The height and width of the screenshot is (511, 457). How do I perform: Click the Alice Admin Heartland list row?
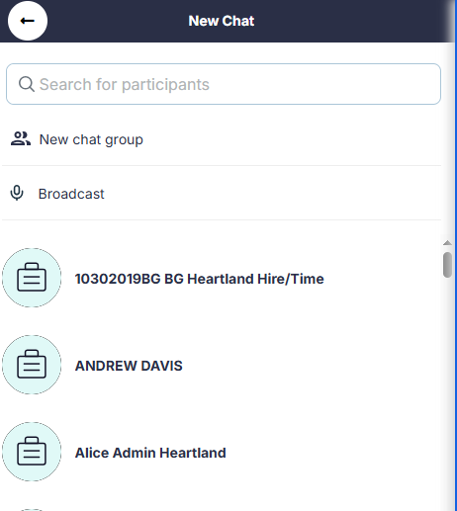222,452
